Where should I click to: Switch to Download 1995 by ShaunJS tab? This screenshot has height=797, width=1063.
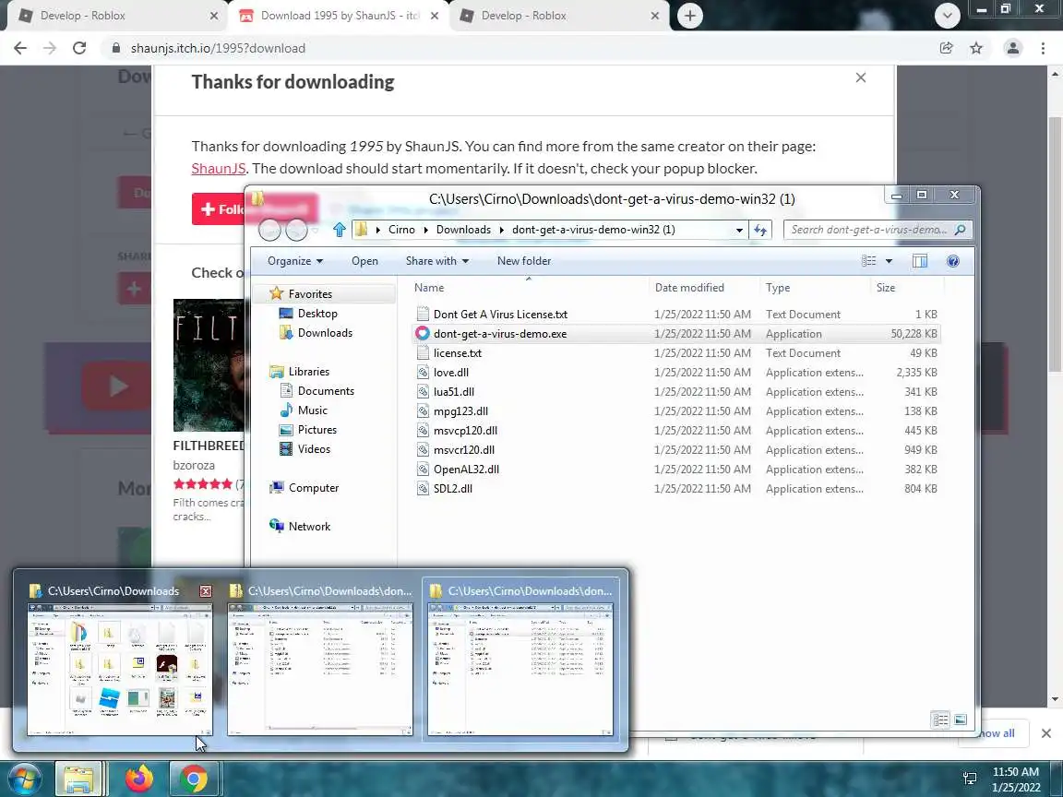[x=336, y=16]
